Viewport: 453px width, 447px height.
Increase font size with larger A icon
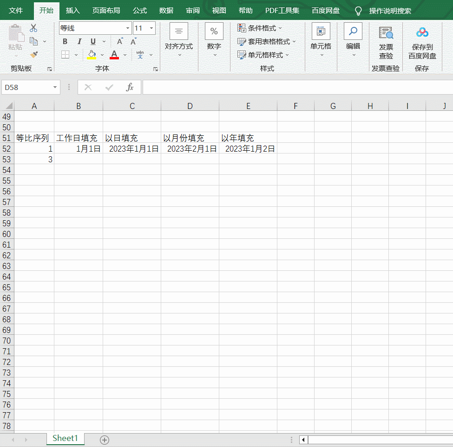point(120,41)
